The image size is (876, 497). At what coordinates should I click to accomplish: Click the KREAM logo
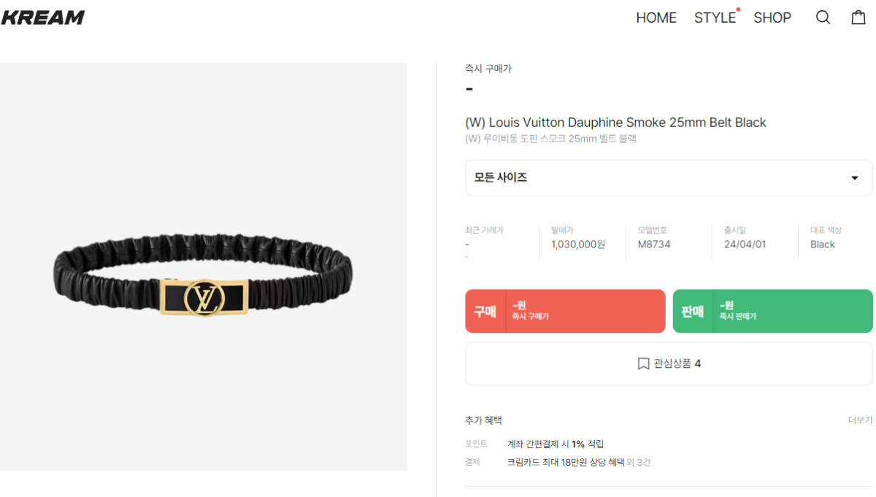pyautogui.click(x=43, y=18)
